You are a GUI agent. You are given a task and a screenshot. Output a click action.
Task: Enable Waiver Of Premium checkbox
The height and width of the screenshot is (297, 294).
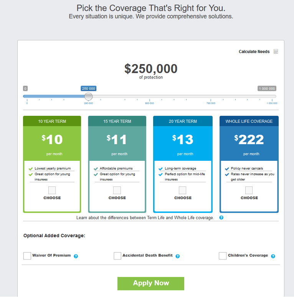[27, 256]
